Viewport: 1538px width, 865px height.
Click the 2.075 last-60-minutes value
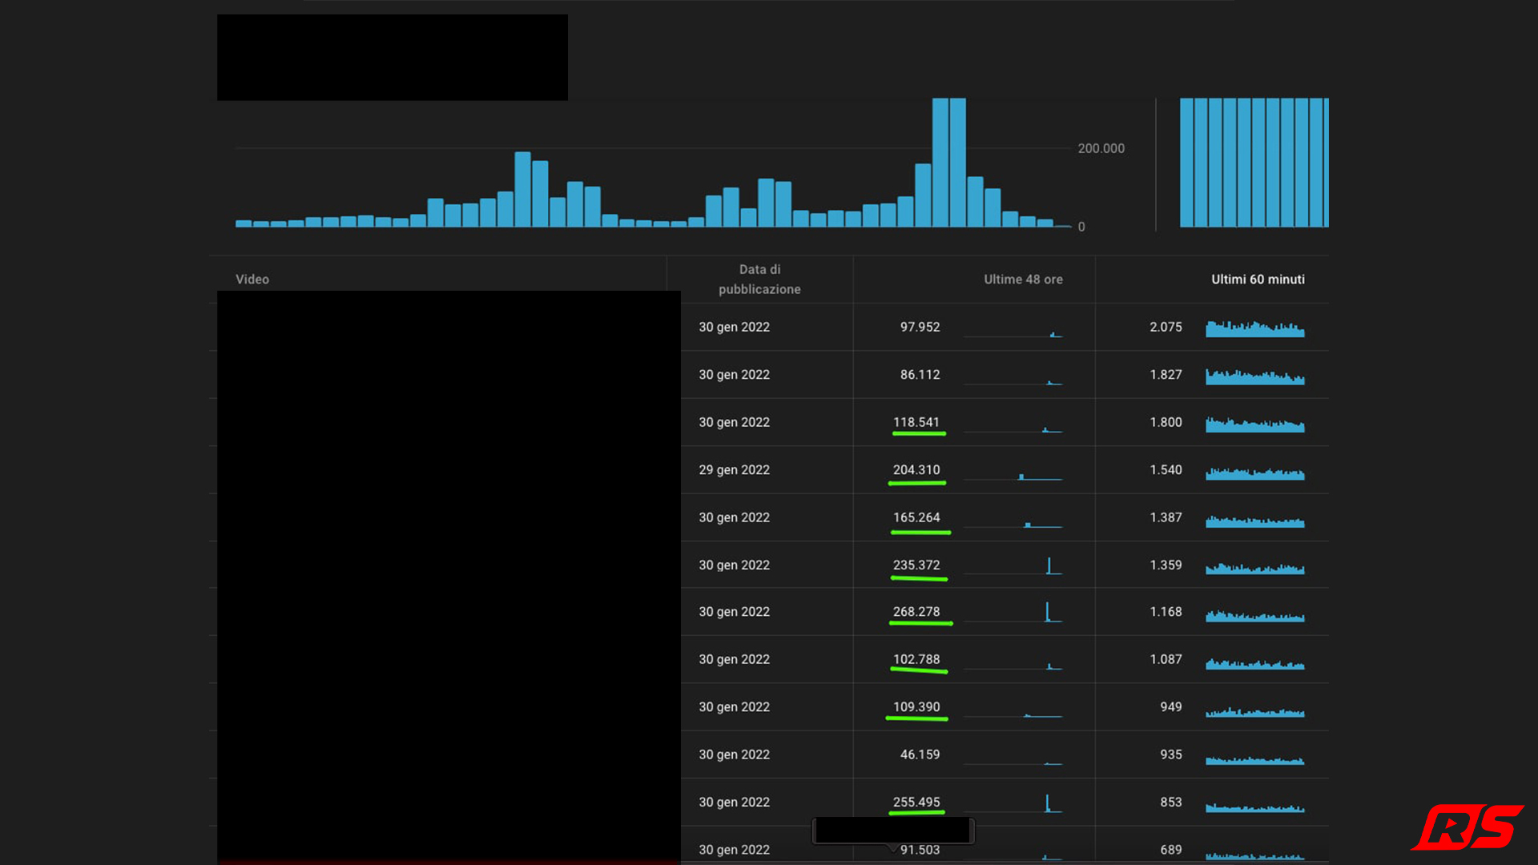(1166, 327)
